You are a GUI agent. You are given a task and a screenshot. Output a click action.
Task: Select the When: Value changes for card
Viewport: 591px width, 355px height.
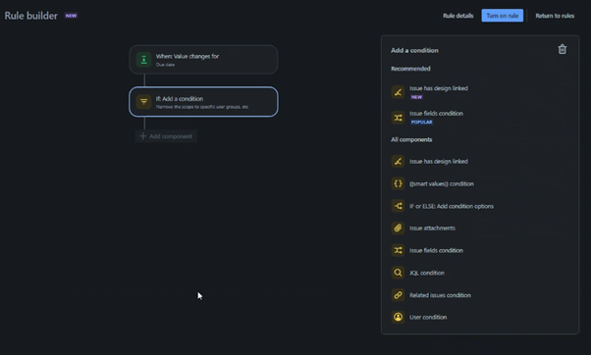(x=203, y=60)
